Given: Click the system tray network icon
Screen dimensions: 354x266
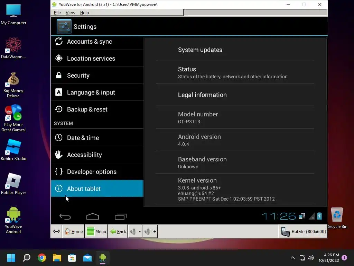Looking at the screenshot, I should (302, 258).
